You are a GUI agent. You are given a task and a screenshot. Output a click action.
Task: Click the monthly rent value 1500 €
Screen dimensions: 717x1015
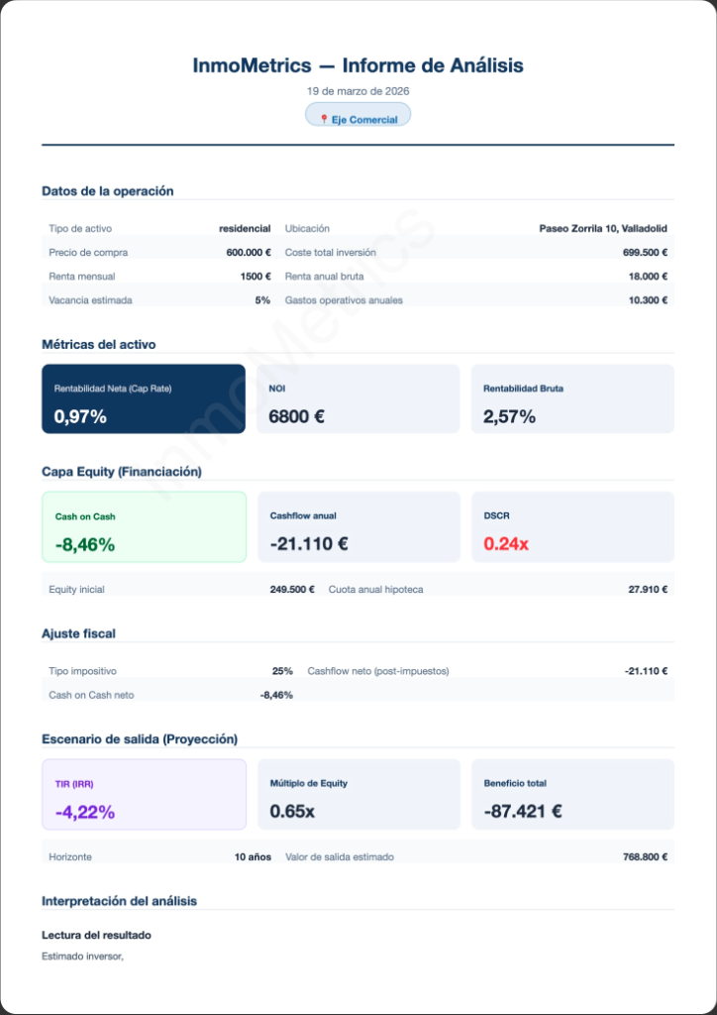click(256, 277)
